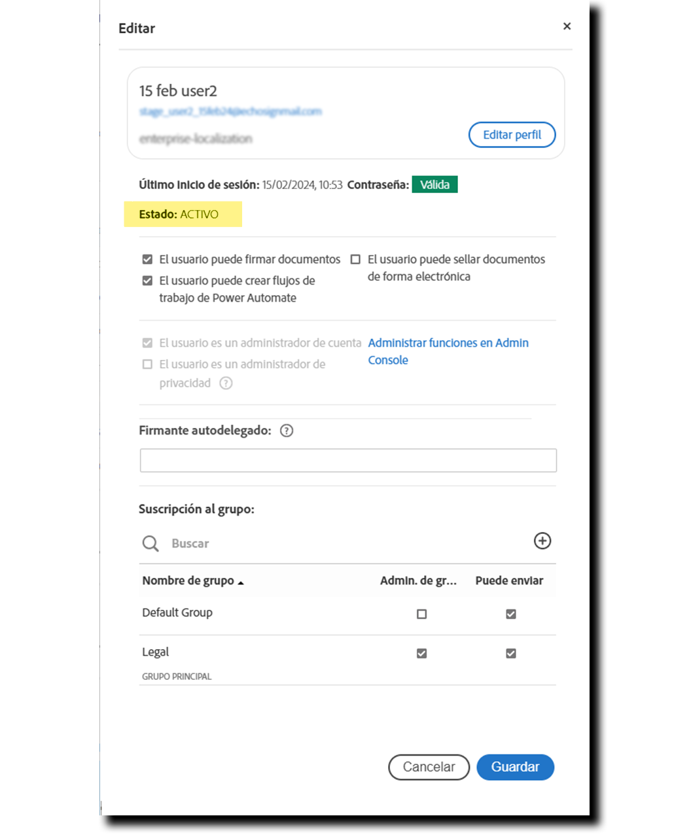Click the 'Suscripción al grupo:' heading
Screen dimensions: 689x835
coord(196,509)
